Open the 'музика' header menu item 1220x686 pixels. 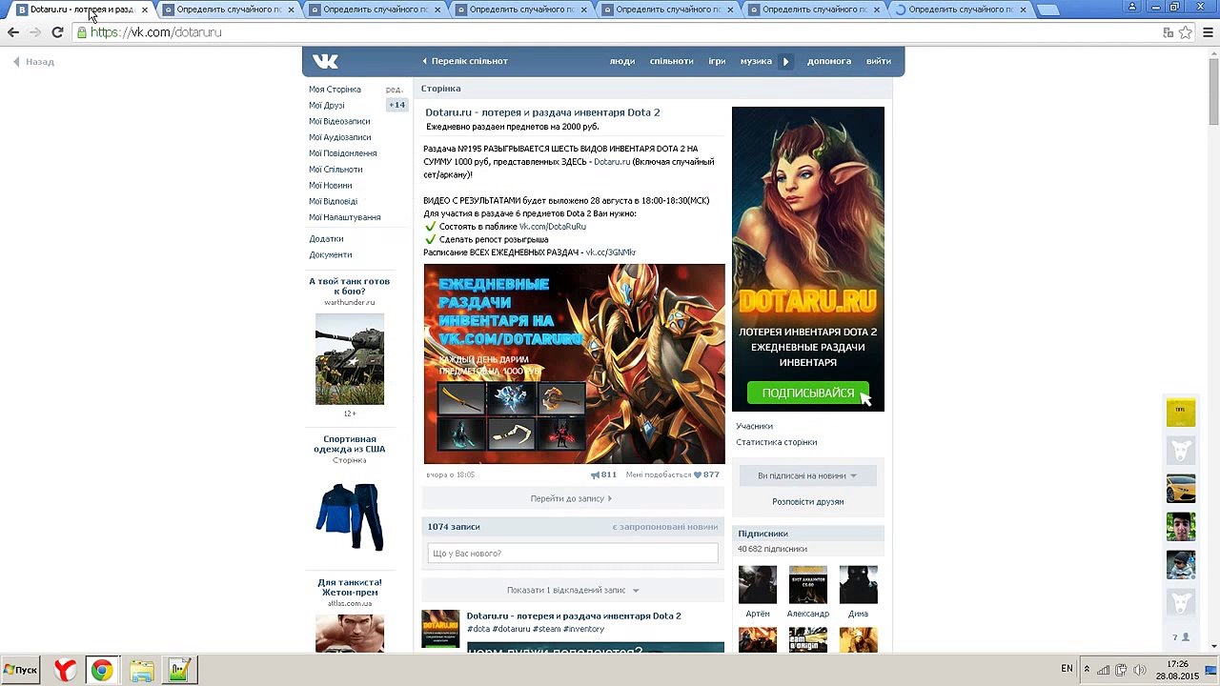756,61
